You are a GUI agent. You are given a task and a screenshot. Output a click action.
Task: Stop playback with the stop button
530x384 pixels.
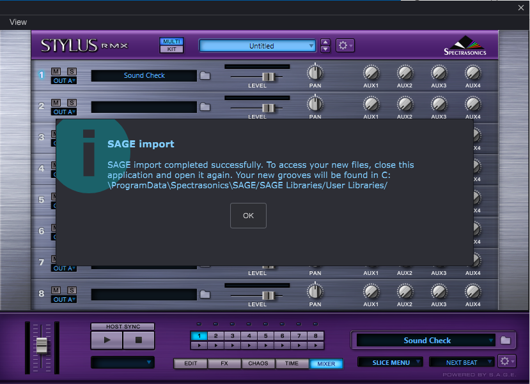[x=139, y=340]
